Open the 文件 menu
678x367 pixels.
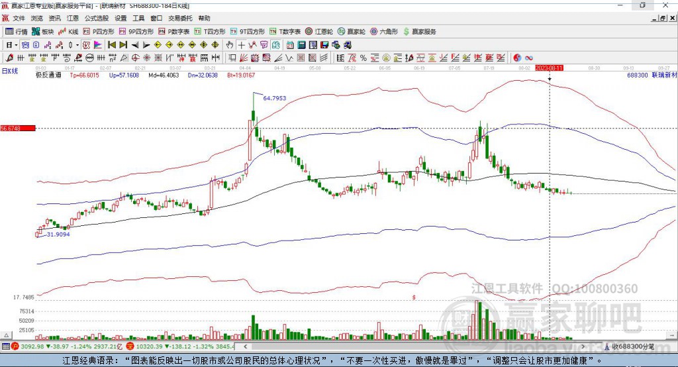(19, 18)
